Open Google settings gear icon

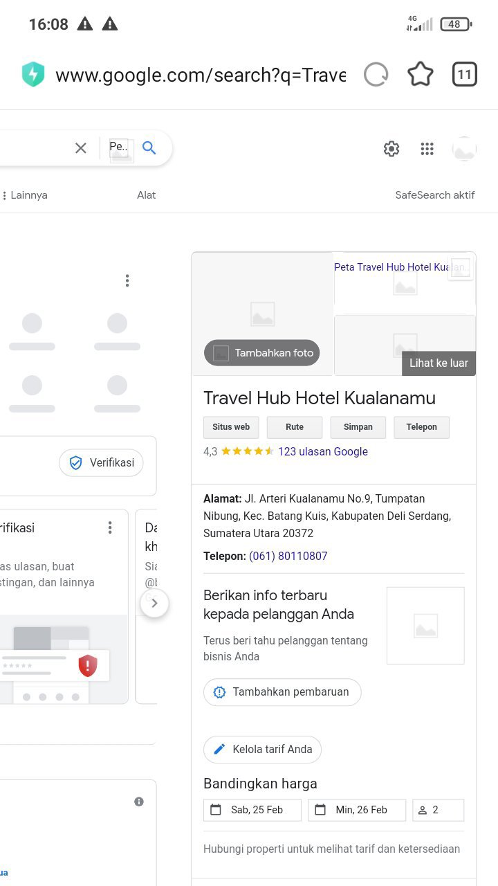[391, 149]
